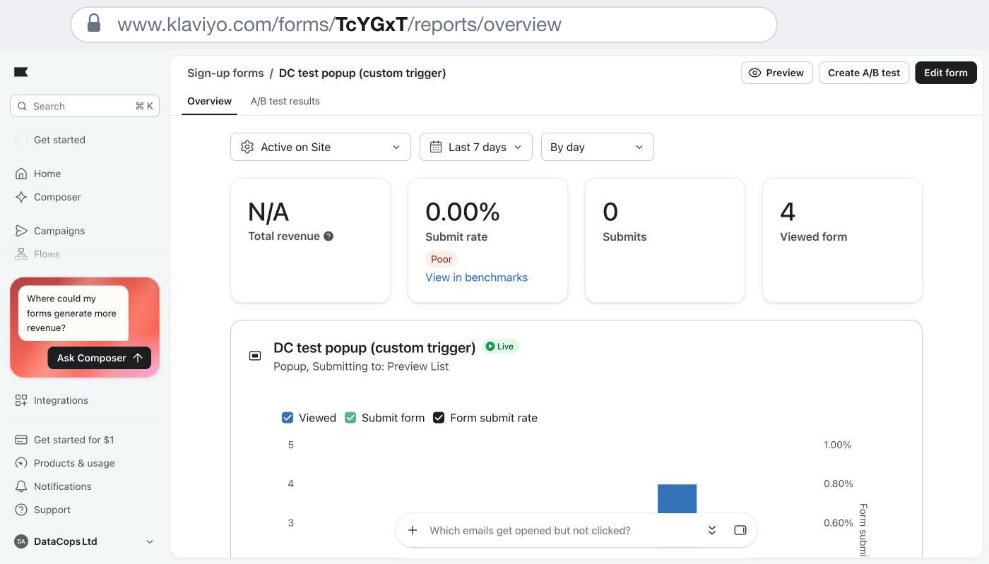Click the Poor submit rate badge
The image size is (989, 564).
tap(442, 259)
